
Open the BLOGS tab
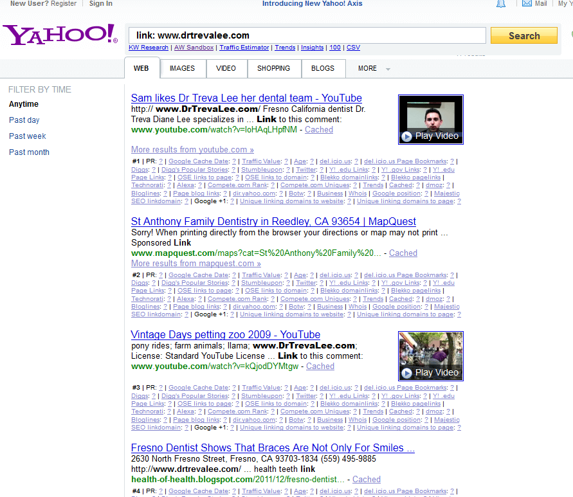pos(323,68)
